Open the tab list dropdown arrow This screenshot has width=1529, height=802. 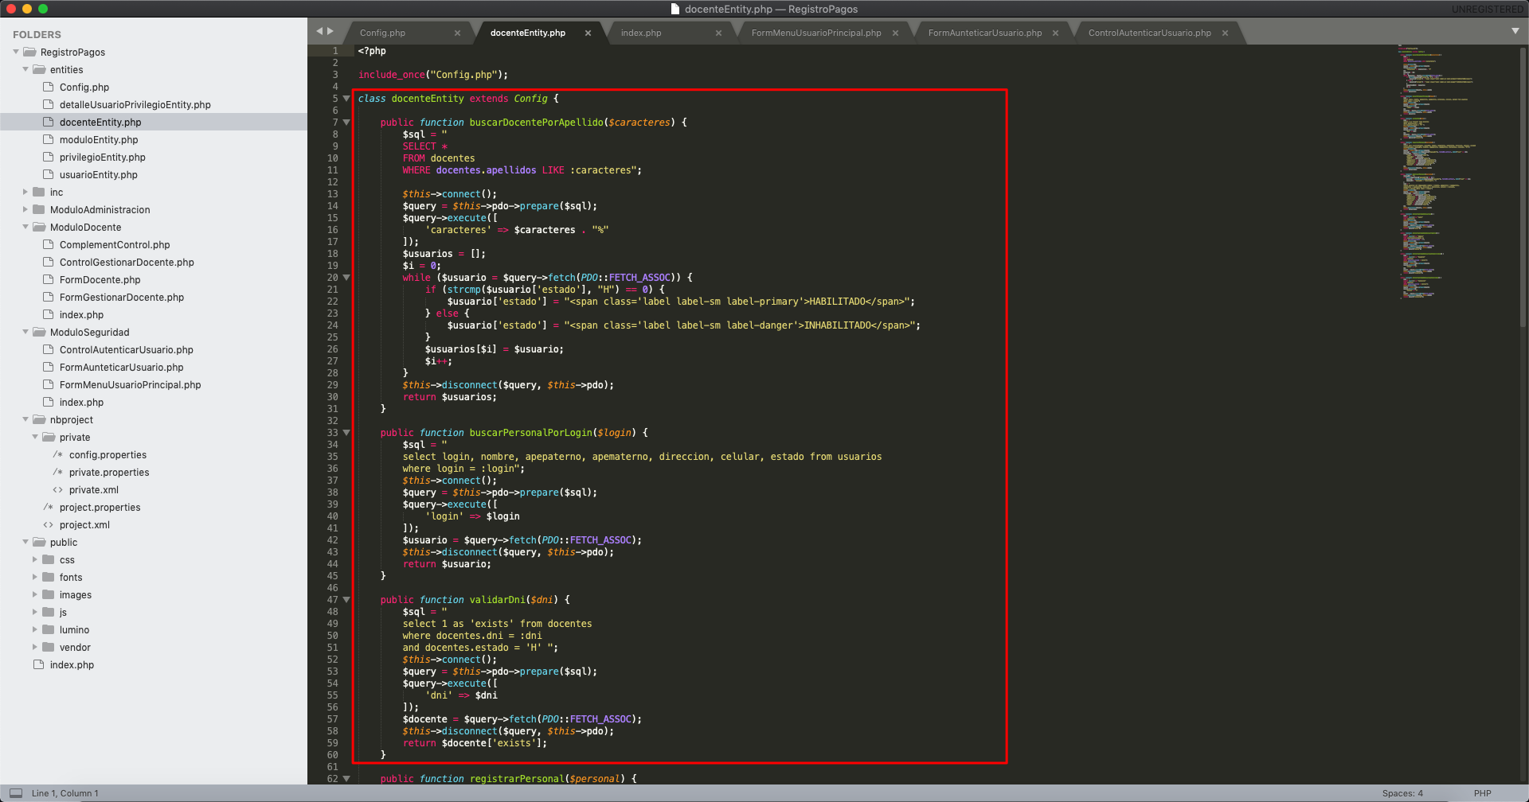[x=1515, y=31]
